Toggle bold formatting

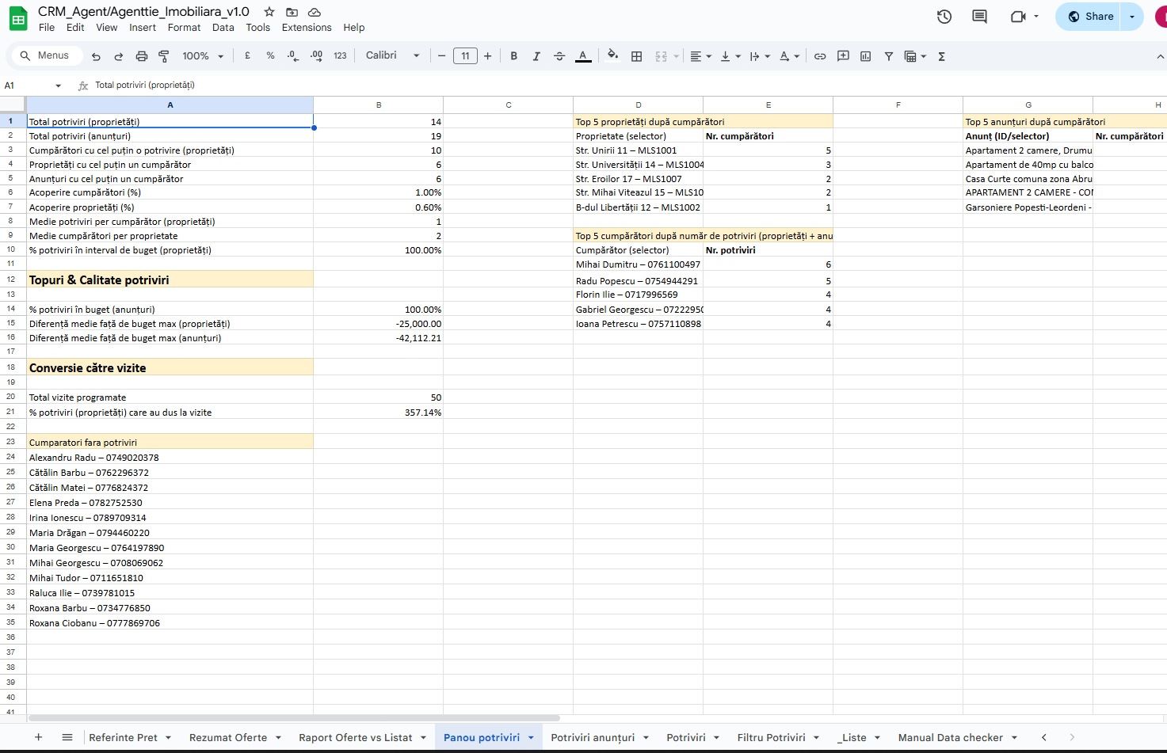pos(513,56)
